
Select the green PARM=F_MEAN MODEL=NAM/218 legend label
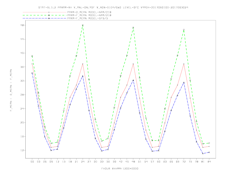coord(89,15)
